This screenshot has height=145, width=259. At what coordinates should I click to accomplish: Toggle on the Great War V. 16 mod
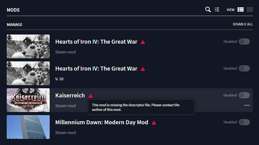click(x=244, y=68)
